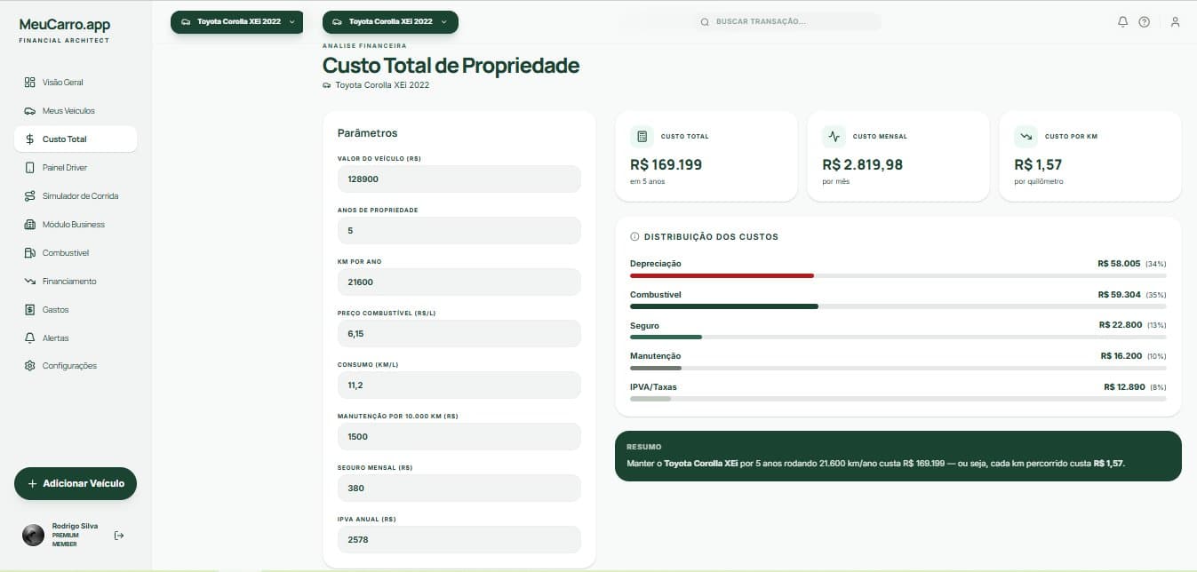Open the second Toyota Corolla XEi 2022 dropdown
The height and width of the screenshot is (572, 1197).
(x=390, y=21)
